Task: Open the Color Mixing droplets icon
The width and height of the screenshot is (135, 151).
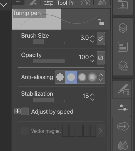Action: [123, 145]
